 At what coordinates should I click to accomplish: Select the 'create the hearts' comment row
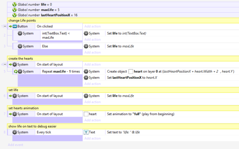pos(123,59)
